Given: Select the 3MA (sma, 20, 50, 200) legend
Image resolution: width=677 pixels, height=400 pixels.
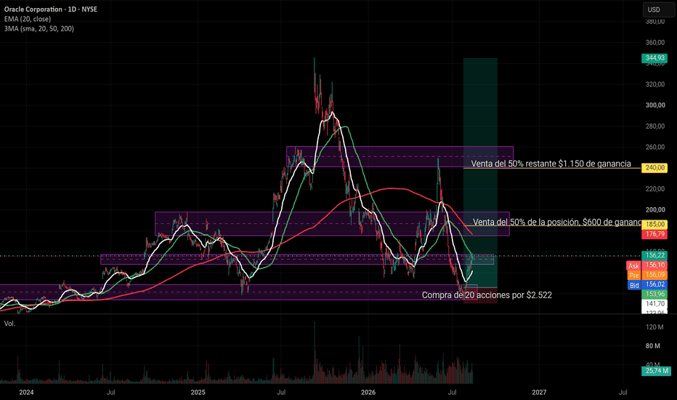Looking at the screenshot, I should (x=38, y=28).
